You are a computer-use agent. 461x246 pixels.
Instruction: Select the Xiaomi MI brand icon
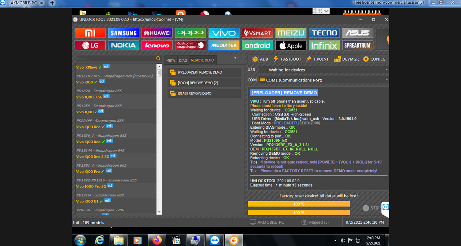90,33
